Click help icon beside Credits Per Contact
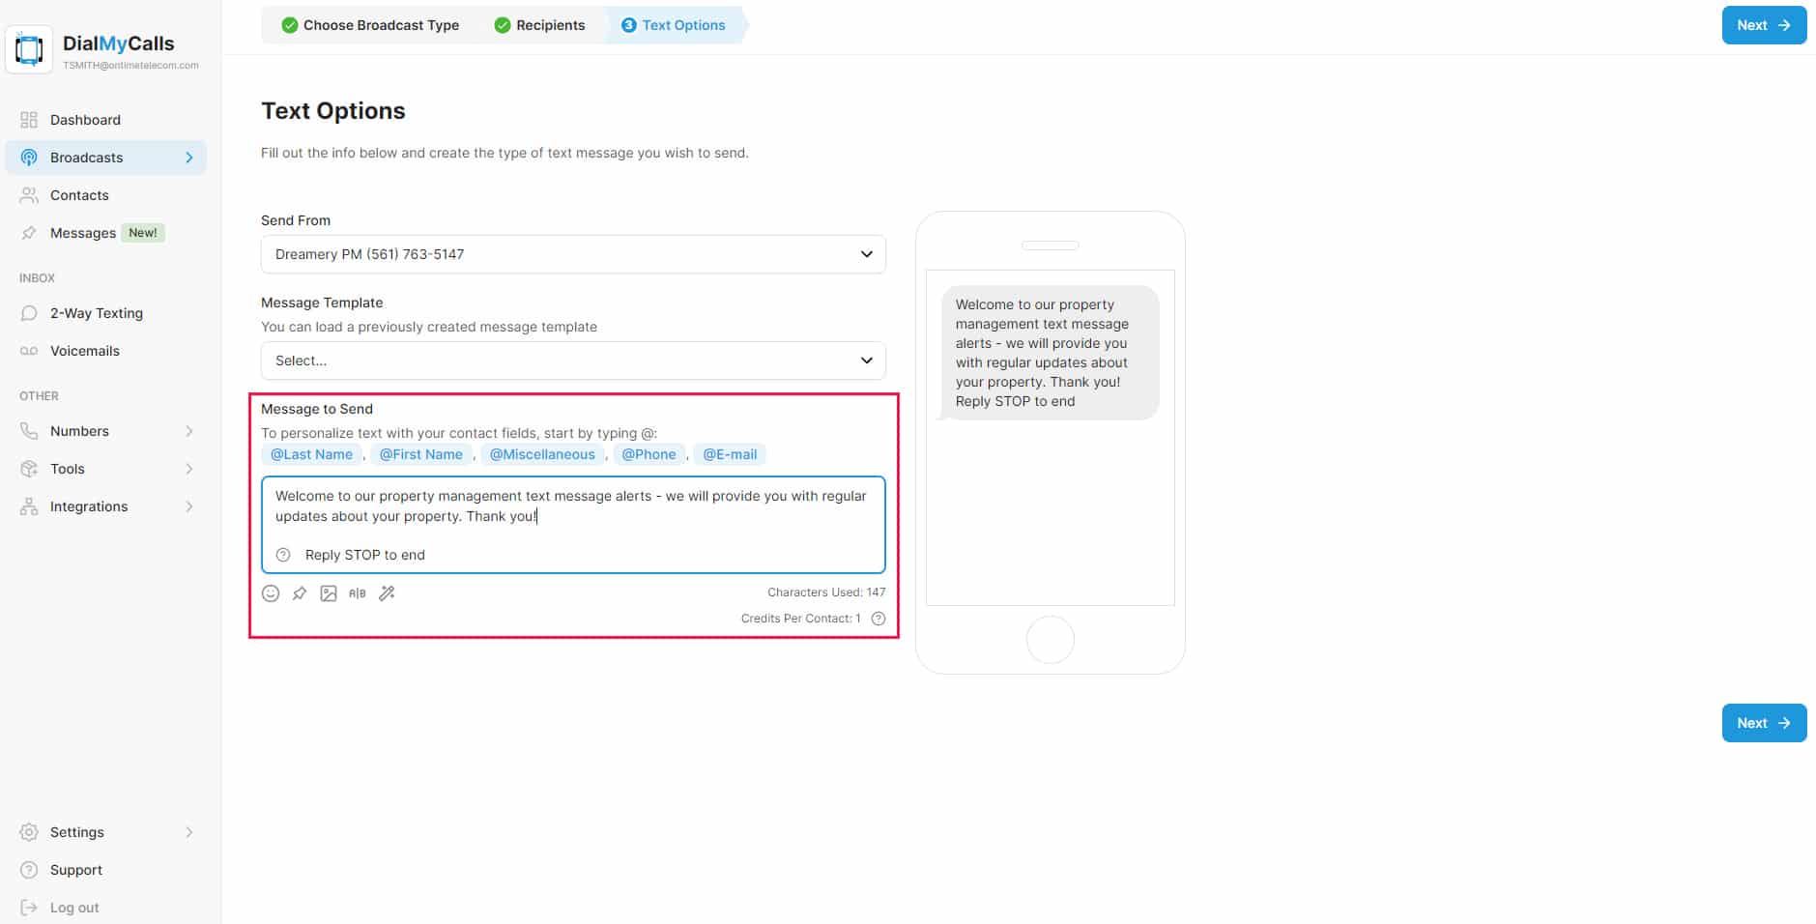This screenshot has height=924, width=1816. (878, 619)
